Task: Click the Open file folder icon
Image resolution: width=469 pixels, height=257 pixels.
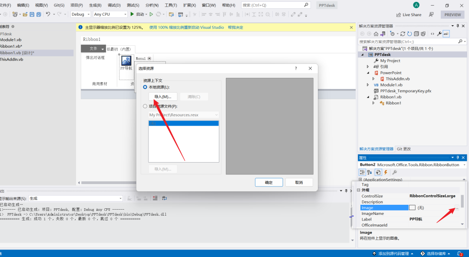Action: tap(25, 14)
